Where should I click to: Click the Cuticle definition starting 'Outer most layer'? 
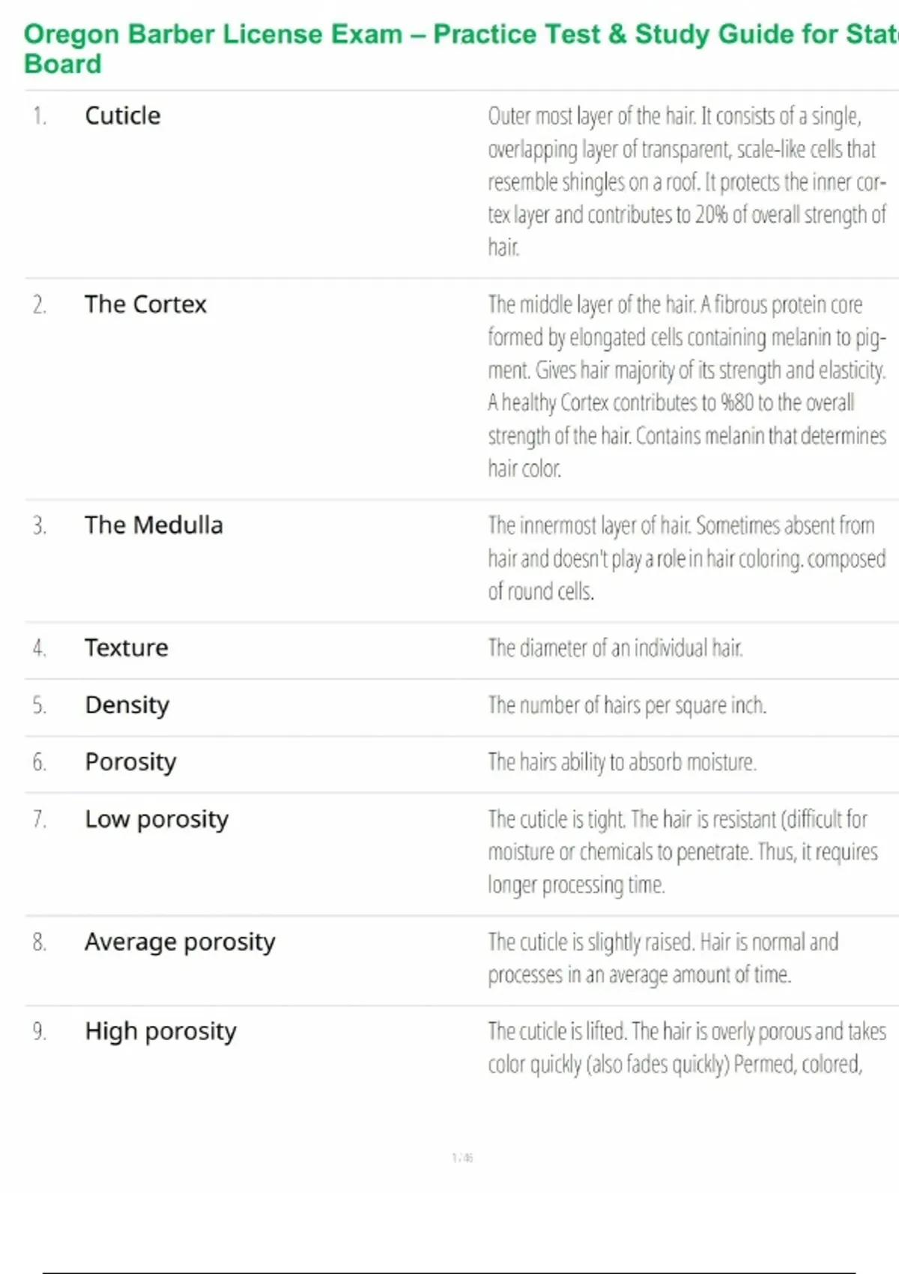(x=685, y=181)
